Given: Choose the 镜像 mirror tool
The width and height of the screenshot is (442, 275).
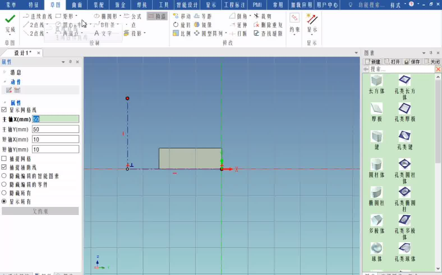Looking at the screenshot, I should pos(203,25).
